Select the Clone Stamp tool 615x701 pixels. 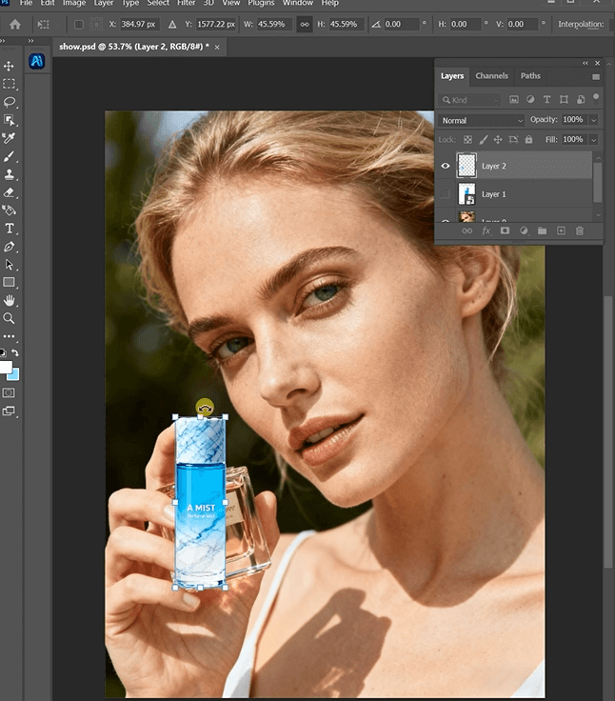pyautogui.click(x=10, y=174)
